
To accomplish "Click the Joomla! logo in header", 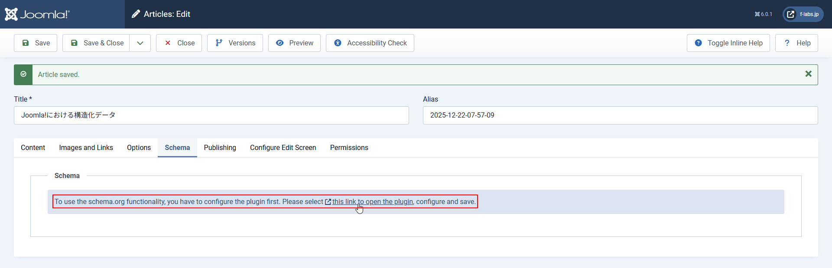I will (37, 14).
